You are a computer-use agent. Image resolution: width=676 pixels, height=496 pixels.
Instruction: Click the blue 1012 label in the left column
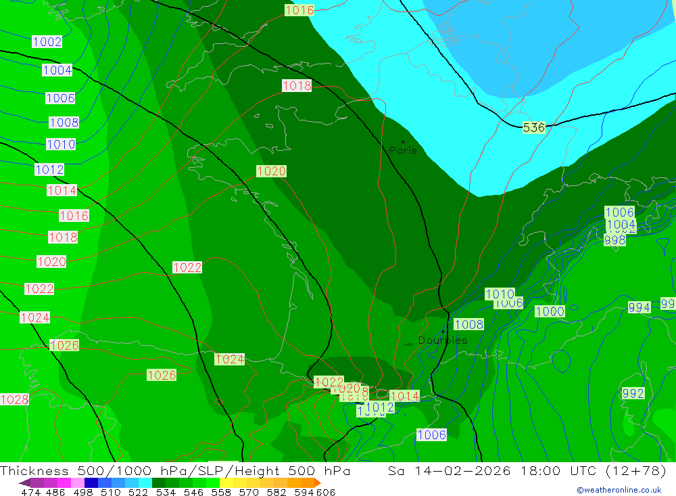pyautogui.click(x=49, y=169)
